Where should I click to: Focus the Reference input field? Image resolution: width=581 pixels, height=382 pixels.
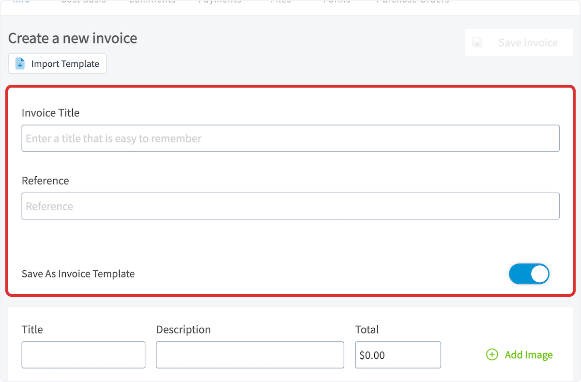(290, 206)
